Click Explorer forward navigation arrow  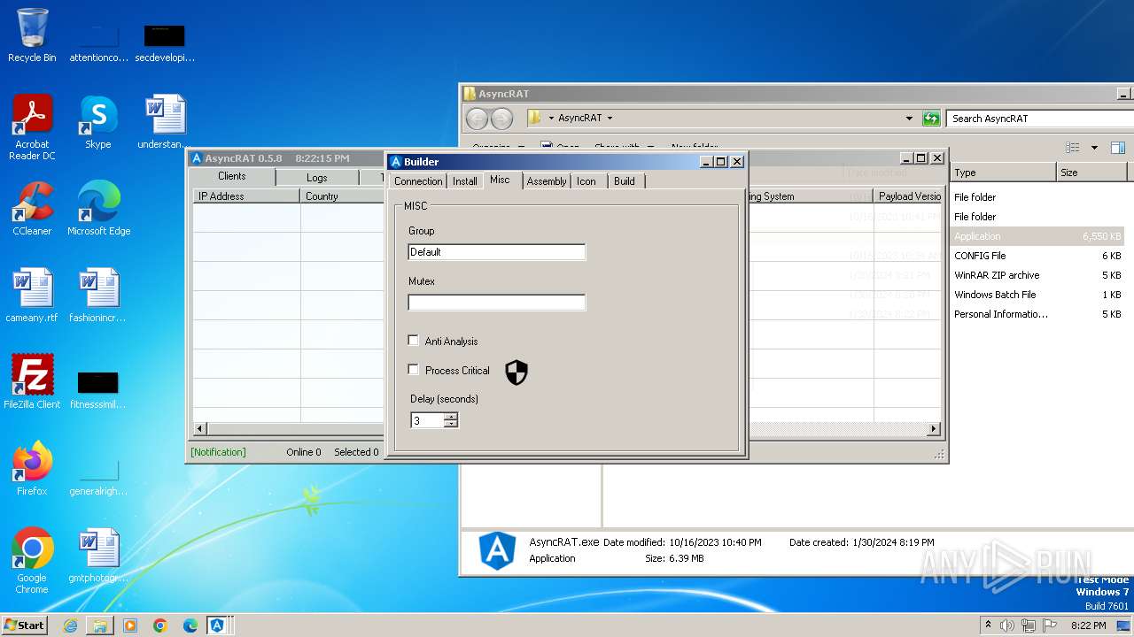click(501, 119)
